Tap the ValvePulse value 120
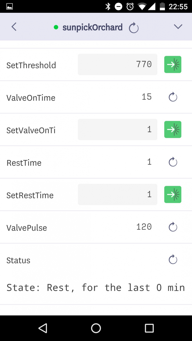Image resolution: width=192 pixels, height=341 pixels. pyautogui.click(x=144, y=227)
